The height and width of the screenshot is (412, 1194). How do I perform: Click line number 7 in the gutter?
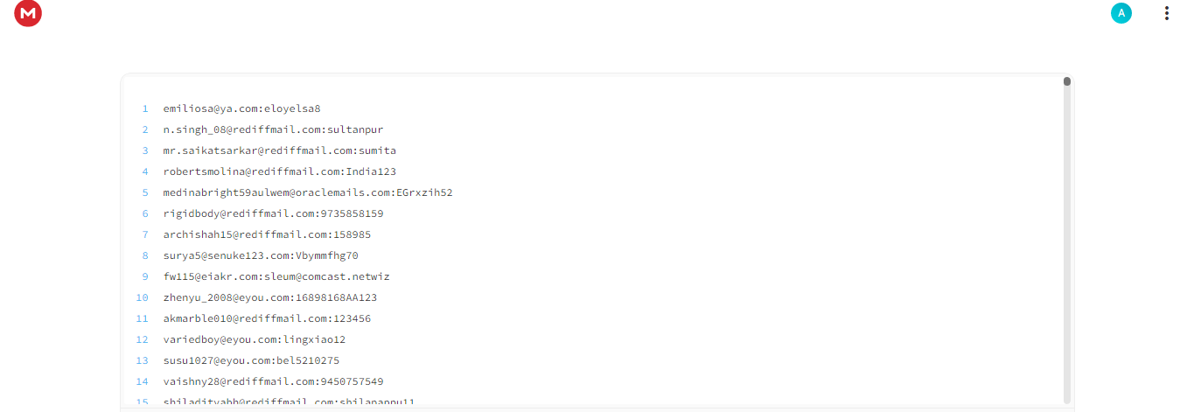[145, 234]
